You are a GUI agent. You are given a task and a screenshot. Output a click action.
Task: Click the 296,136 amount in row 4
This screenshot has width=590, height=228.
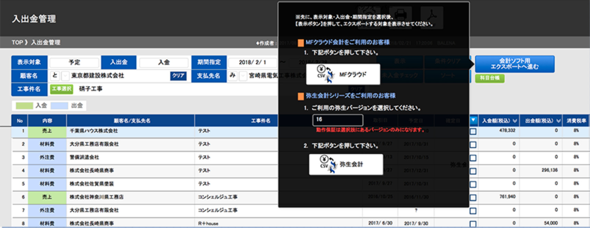(550, 170)
